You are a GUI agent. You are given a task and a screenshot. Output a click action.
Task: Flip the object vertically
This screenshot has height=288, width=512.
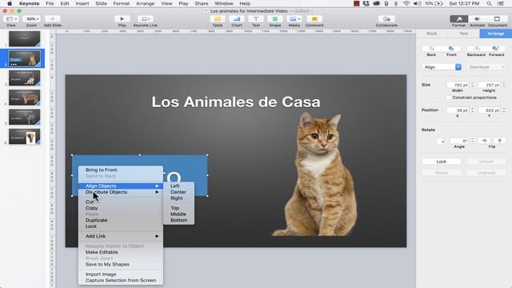coord(499,141)
